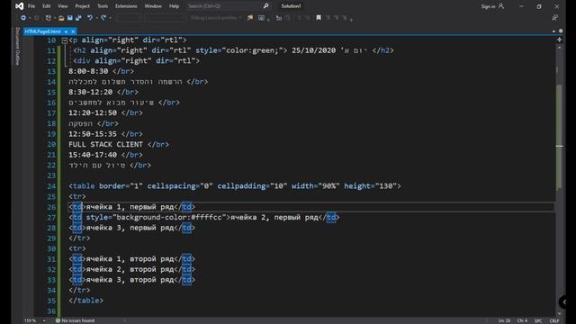Open the Help menu

point(174,6)
